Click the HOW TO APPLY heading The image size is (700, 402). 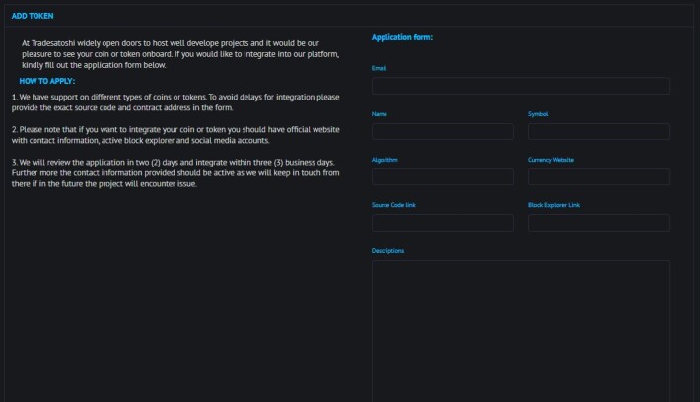47,81
